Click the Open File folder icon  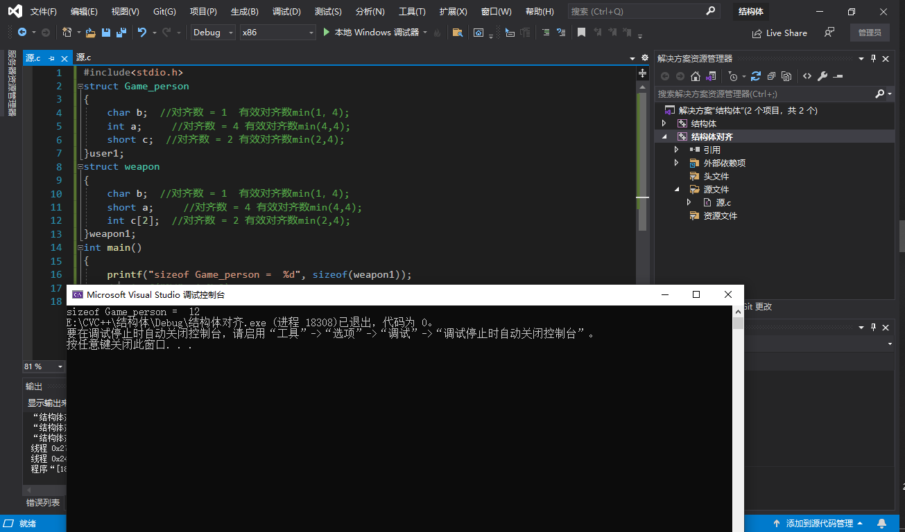tap(91, 33)
